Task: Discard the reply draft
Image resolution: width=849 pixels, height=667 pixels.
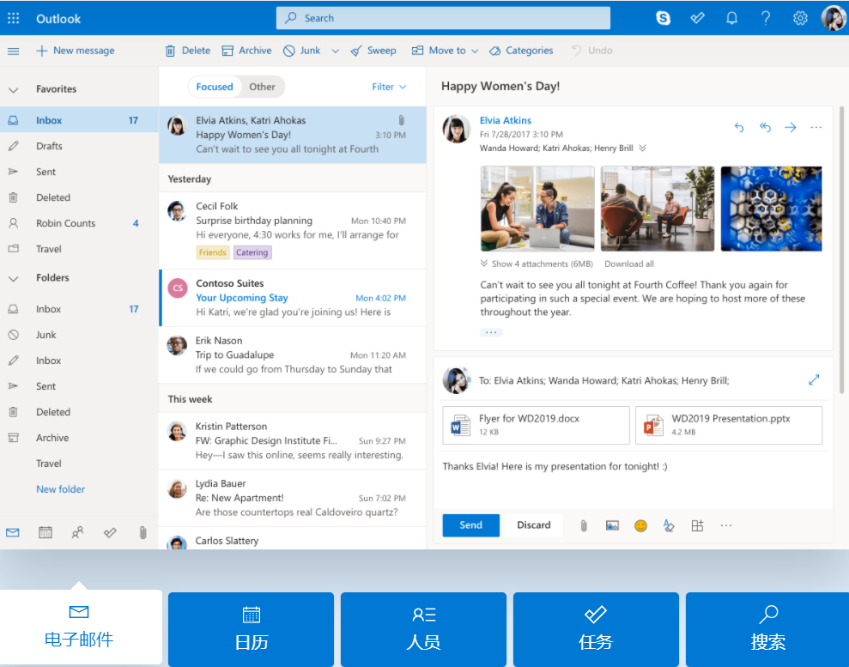Action: click(x=534, y=525)
